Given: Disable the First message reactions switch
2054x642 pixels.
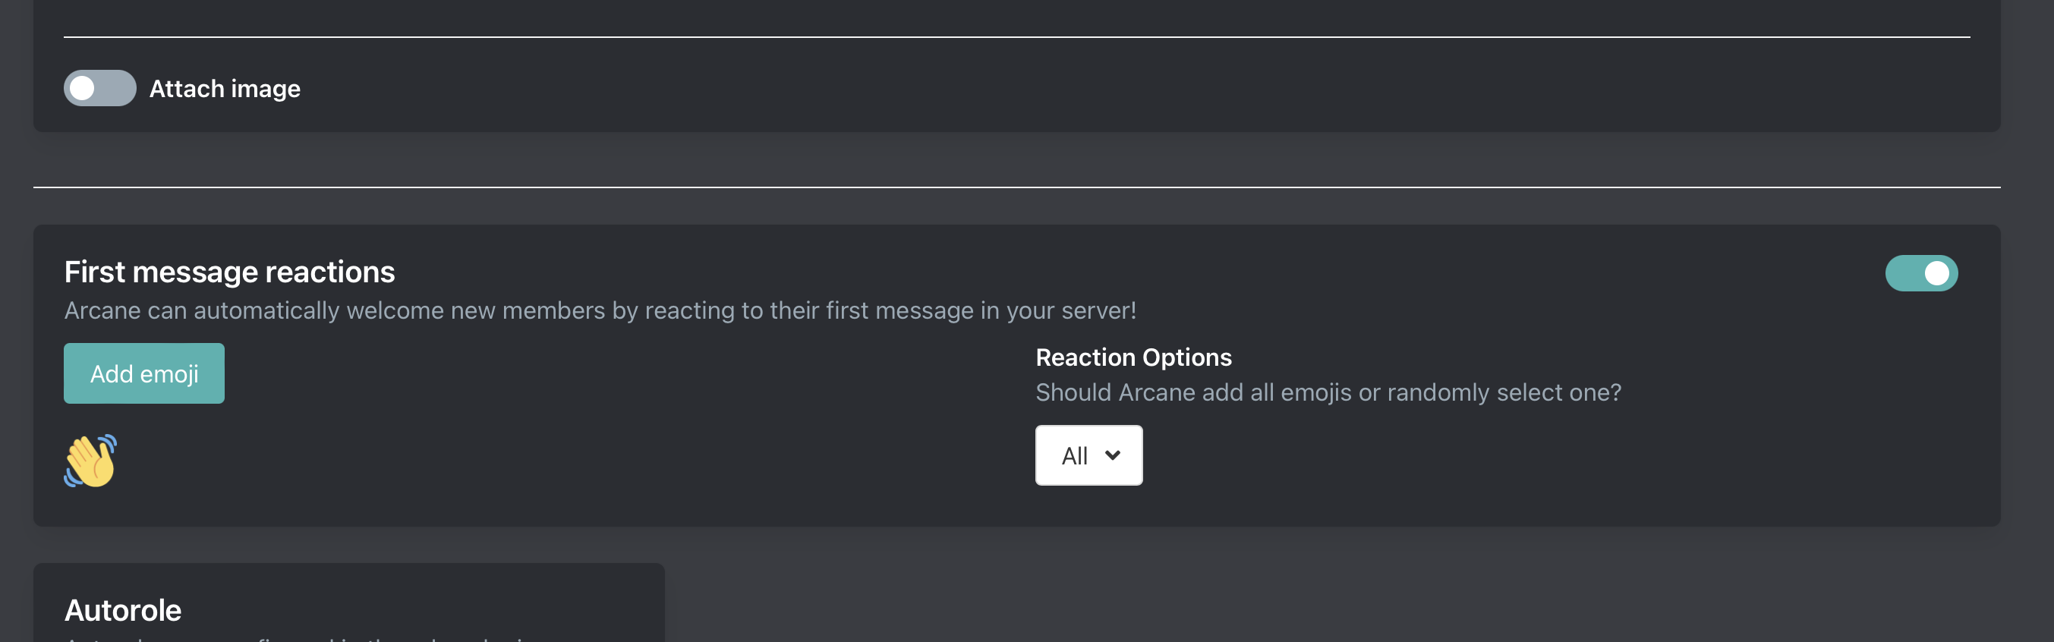Looking at the screenshot, I should tap(1920, 272).
